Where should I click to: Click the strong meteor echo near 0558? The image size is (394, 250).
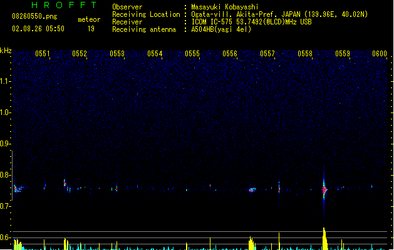[x=324, y=190]
